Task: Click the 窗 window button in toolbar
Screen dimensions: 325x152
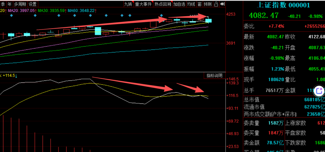Action: click(x=199, y=4)
